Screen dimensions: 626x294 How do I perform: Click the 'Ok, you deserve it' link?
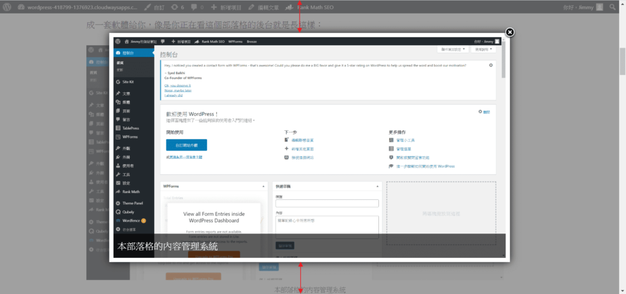click(178, 86)
